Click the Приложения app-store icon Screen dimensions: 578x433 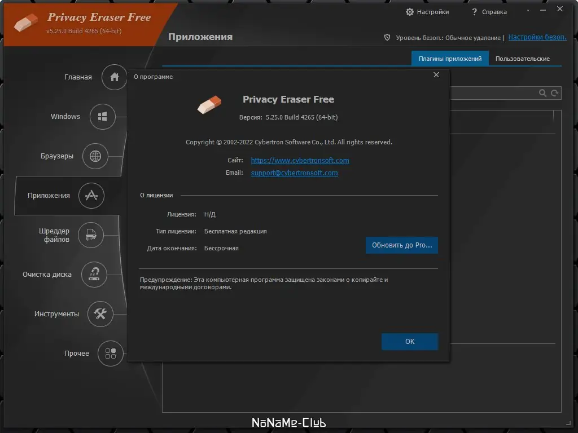point(91,196)
